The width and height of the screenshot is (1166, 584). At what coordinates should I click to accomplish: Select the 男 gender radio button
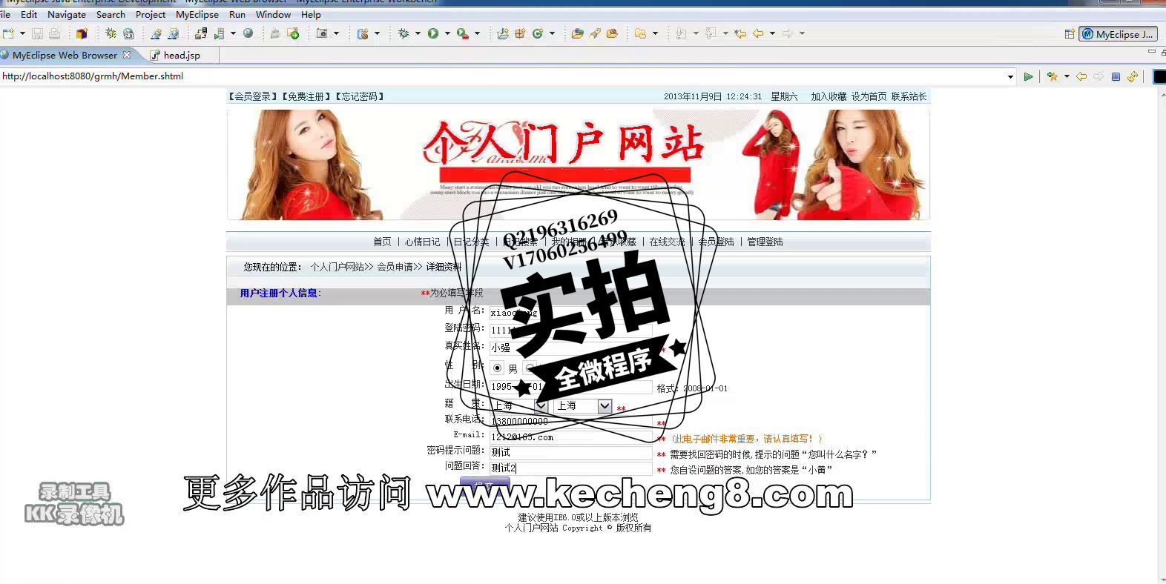497,368
